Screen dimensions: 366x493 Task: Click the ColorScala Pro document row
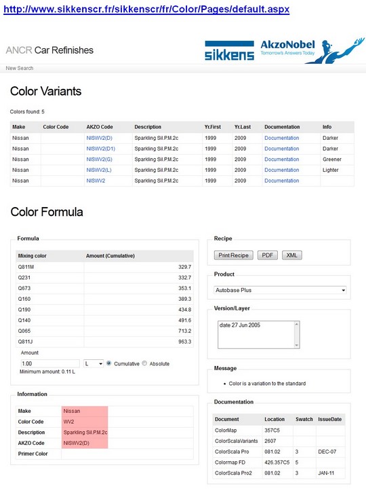point(279,452)
